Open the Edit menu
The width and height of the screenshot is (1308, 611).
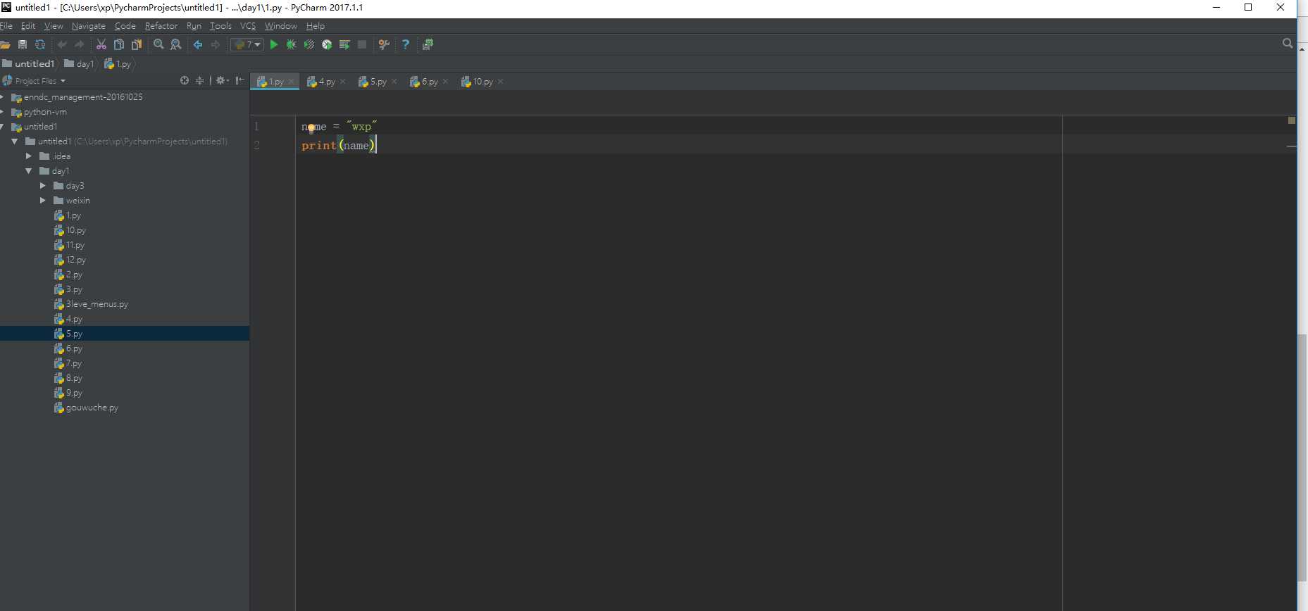28,26
